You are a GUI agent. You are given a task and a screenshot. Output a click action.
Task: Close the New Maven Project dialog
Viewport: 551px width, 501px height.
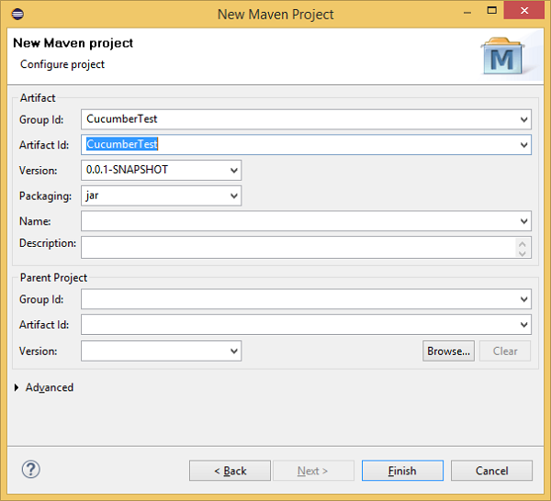(530, 14)
